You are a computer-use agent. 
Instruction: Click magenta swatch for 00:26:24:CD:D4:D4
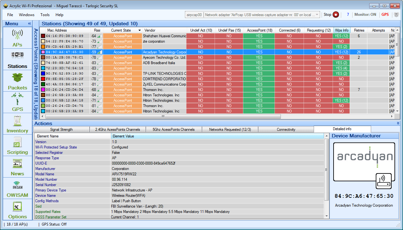[x=43, y=90]
